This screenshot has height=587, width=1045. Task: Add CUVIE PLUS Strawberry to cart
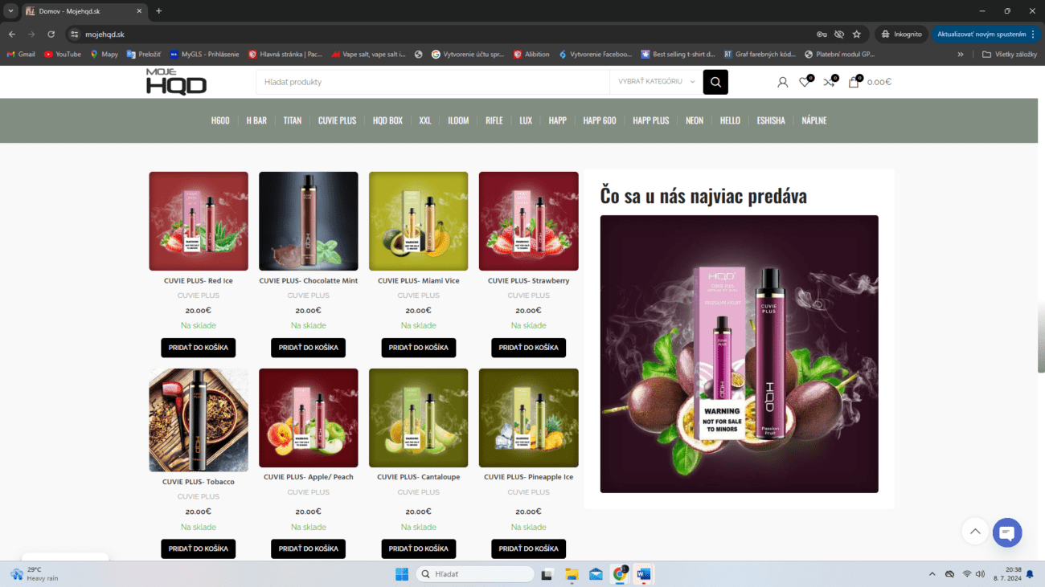[529, 348]
